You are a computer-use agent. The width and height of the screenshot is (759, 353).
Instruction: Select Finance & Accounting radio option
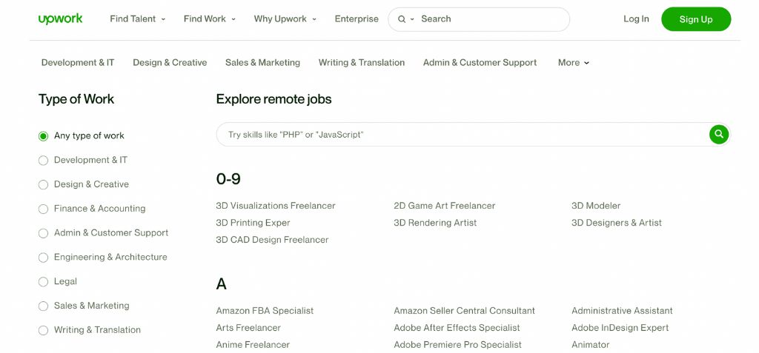coord(43,209)
